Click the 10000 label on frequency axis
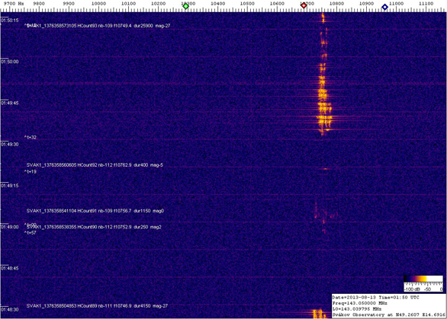 [x=98, y=4]
